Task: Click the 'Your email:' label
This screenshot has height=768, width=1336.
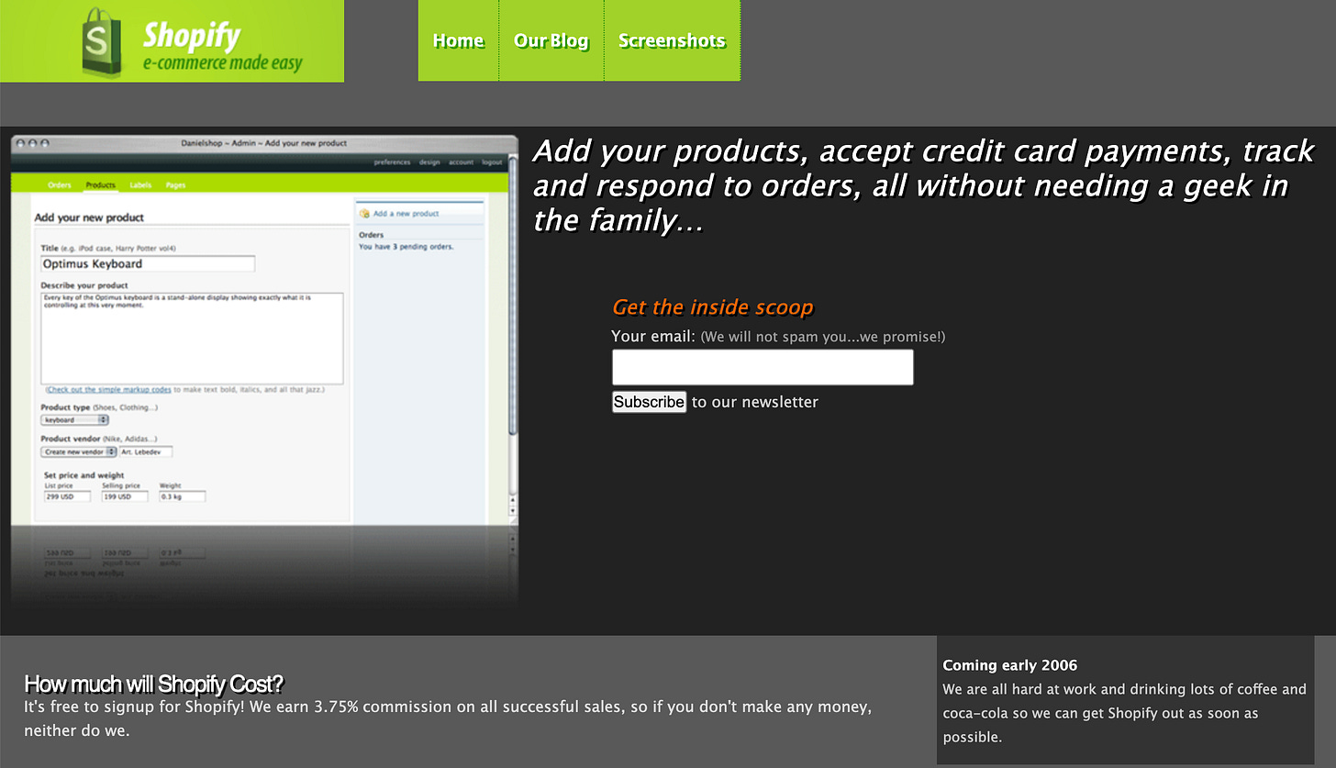Action: pos(653,337)
